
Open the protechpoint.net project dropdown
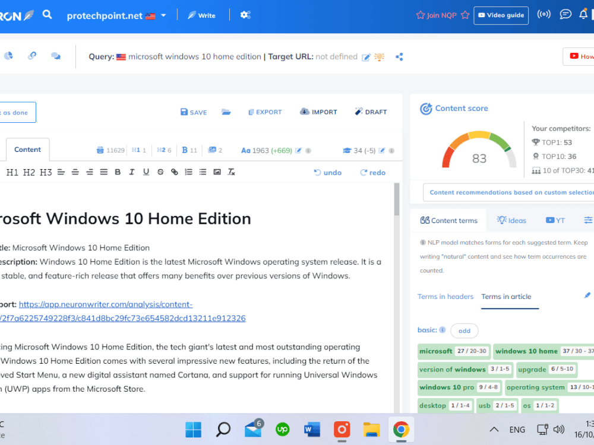[116, 15]
